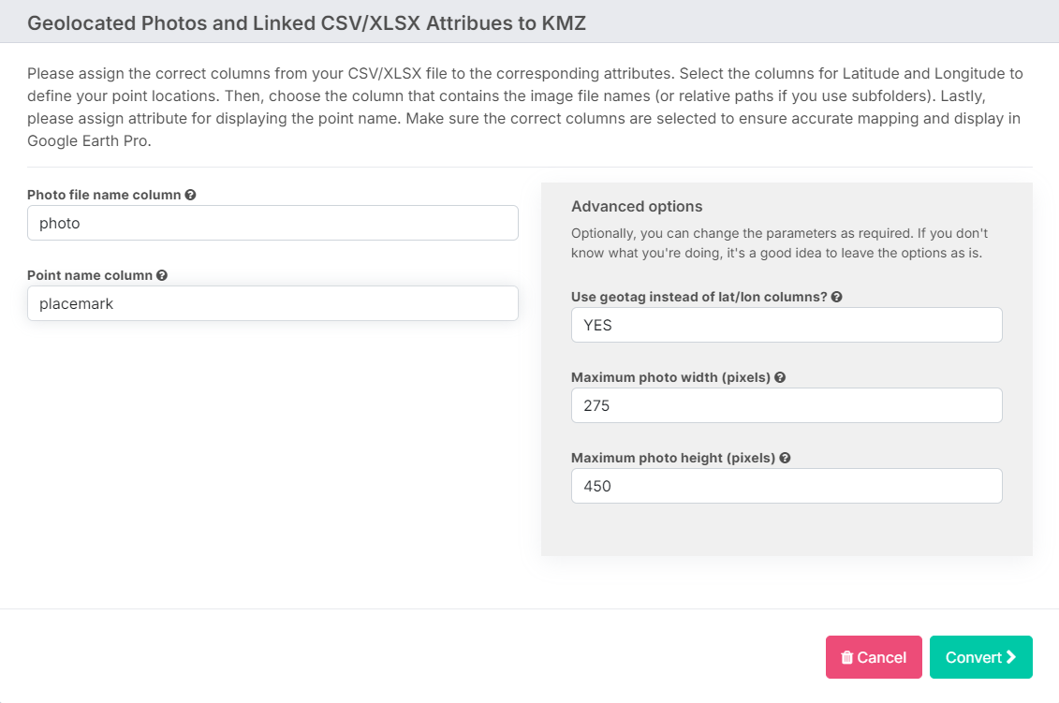1059x703 pixels.
Task: Click the Maximum photo height field showing 450
Action: [x=787, y=486]
